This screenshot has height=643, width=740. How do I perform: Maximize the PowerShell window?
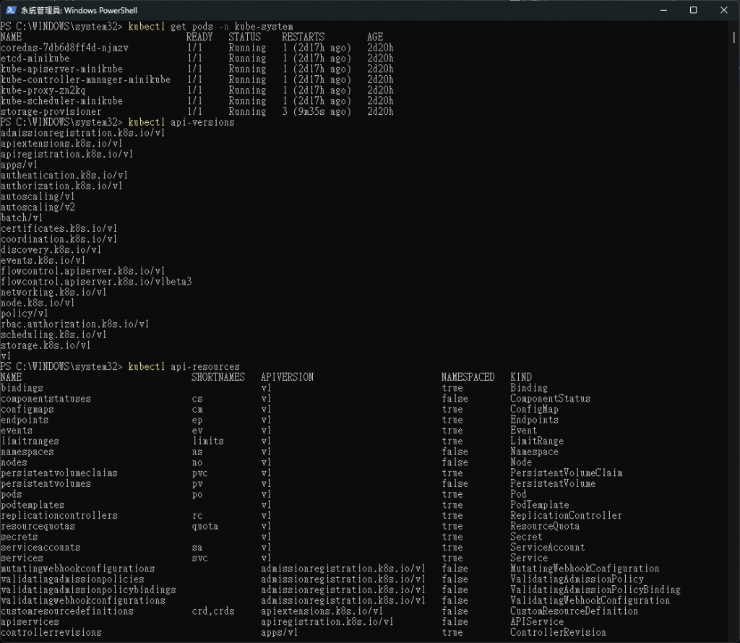(693, 10)
